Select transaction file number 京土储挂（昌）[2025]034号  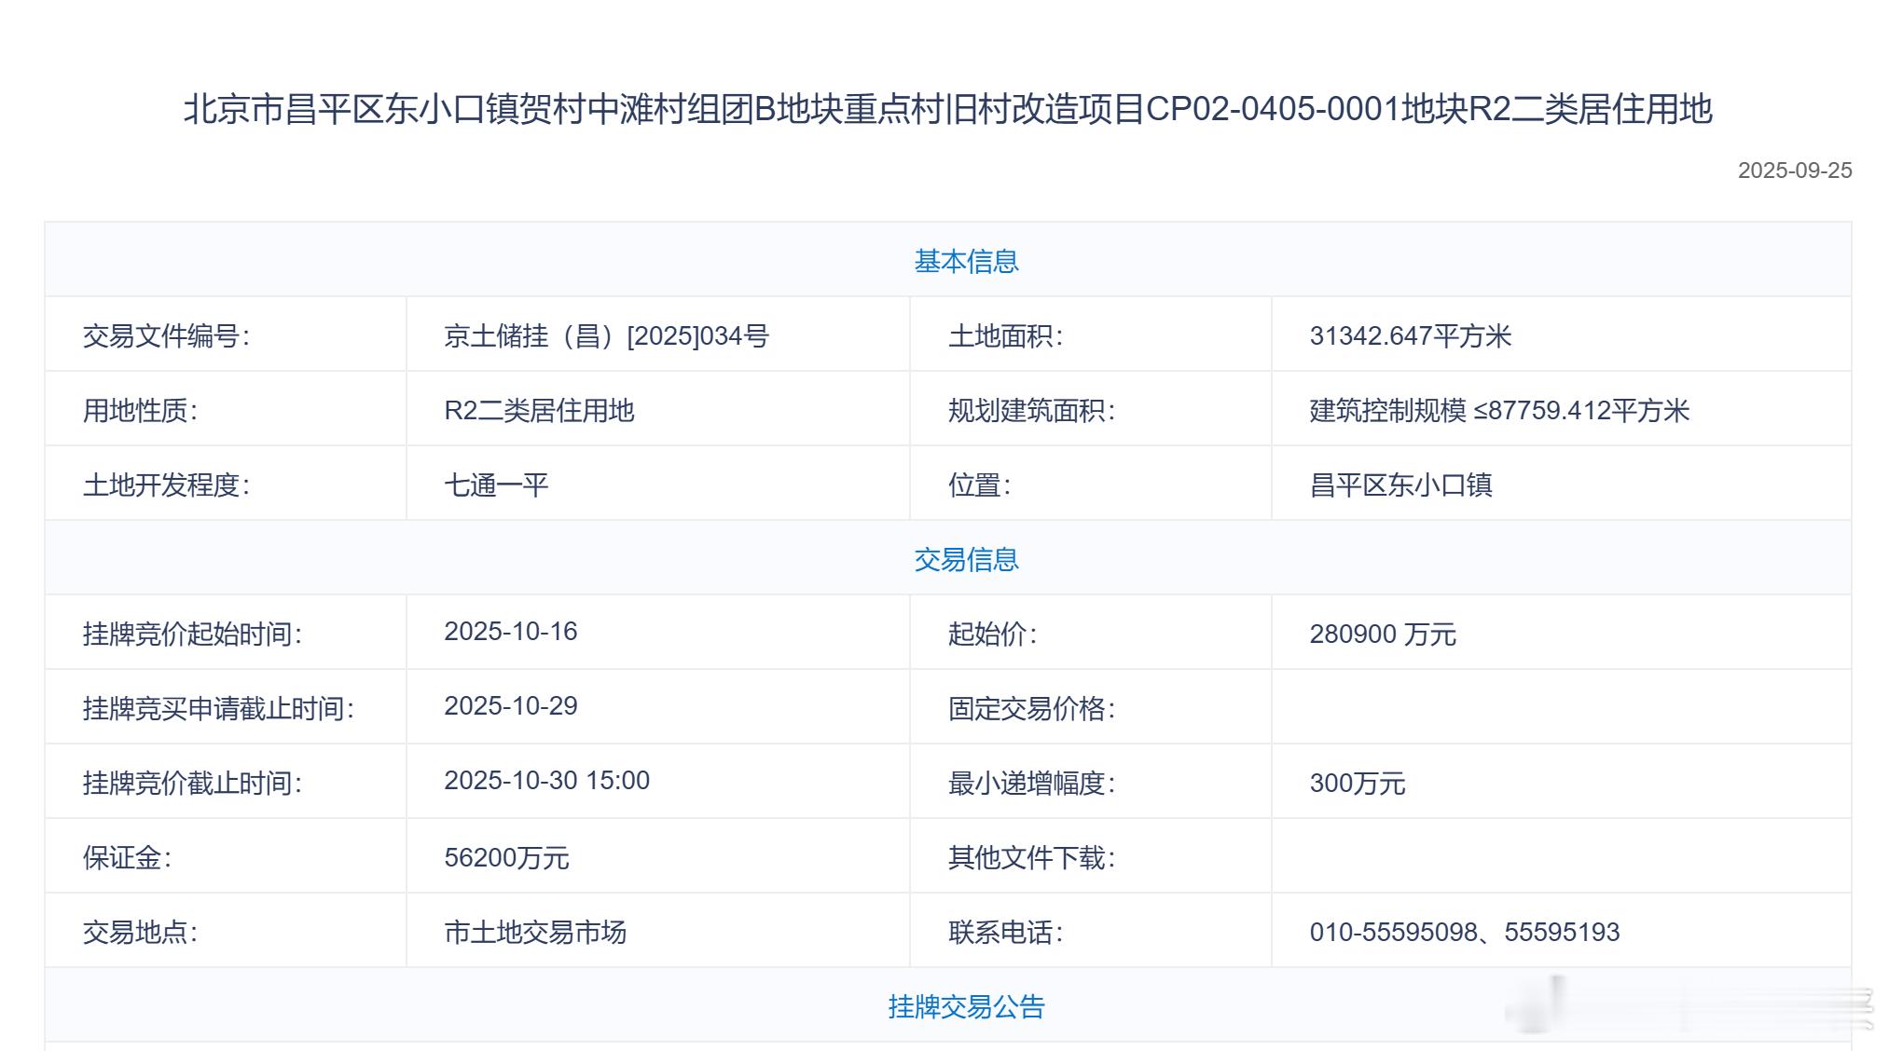coord(606,335)
